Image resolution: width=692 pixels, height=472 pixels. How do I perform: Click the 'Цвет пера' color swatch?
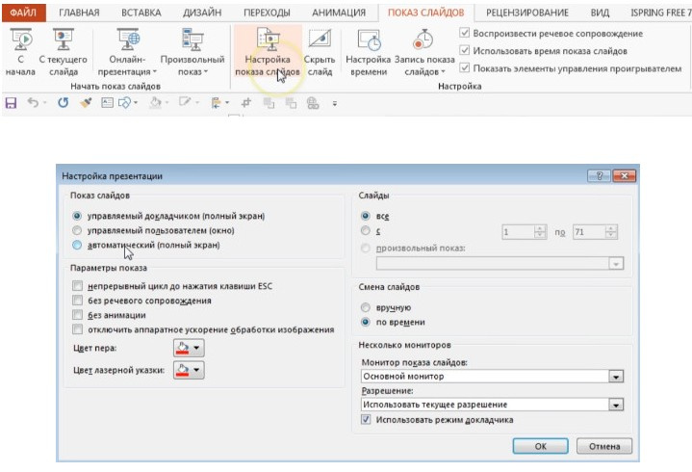(182, 348)
